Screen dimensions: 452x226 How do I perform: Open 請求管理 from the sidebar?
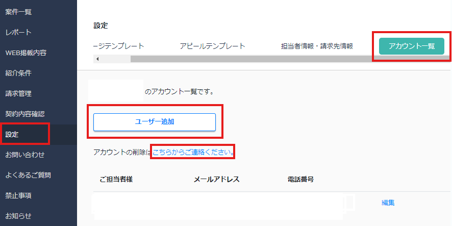point(18,93)
